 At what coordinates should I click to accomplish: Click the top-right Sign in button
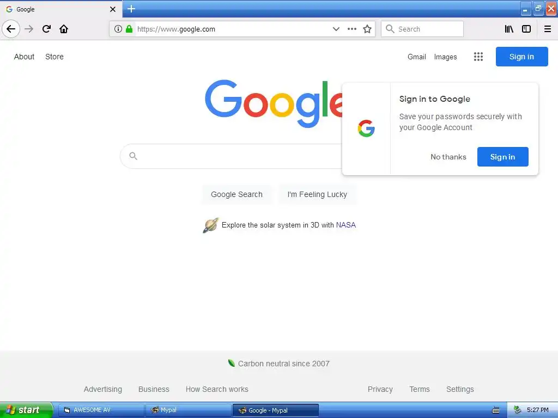(521, 57)
